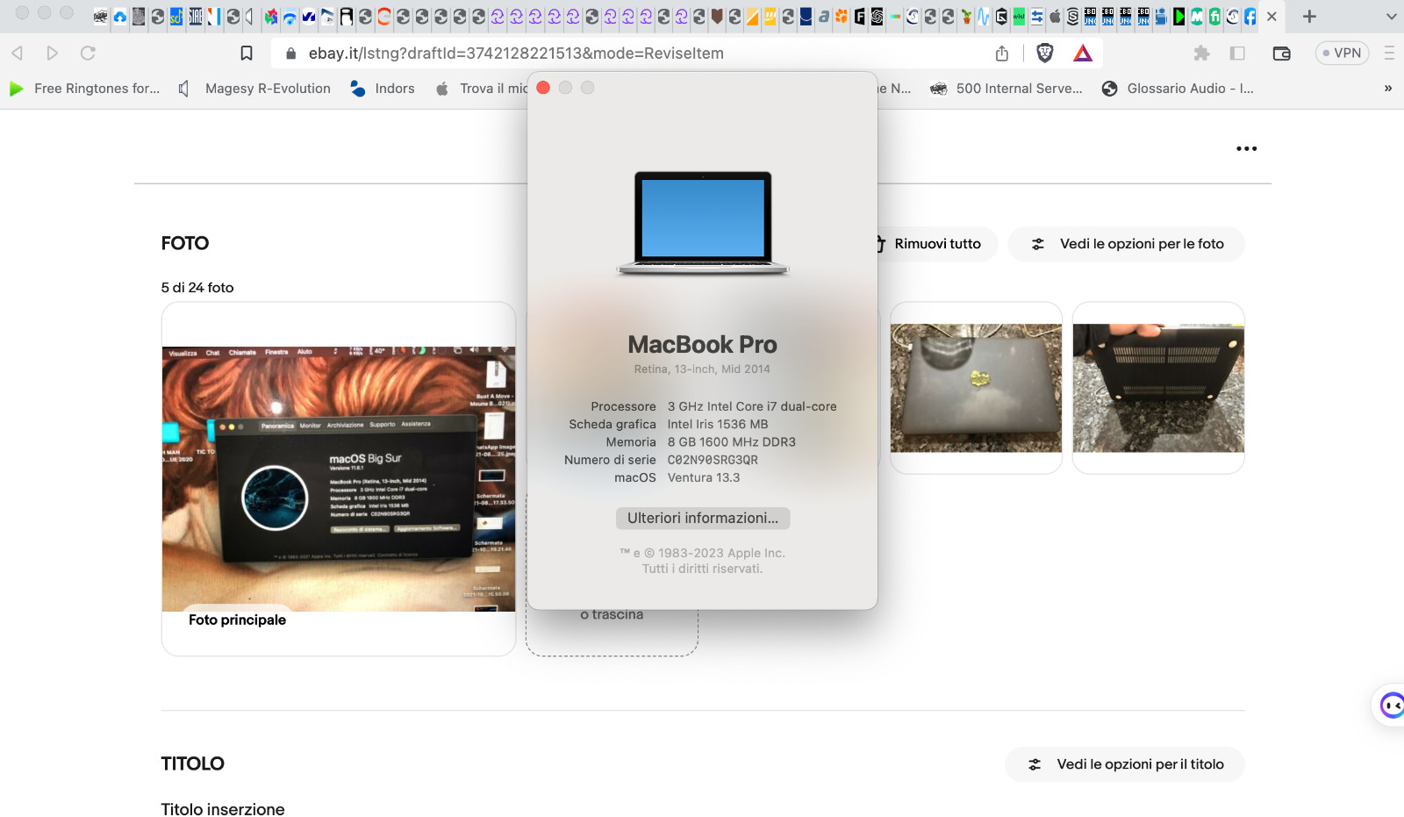Expand the tab search chevron

(x=1391, y=17)
